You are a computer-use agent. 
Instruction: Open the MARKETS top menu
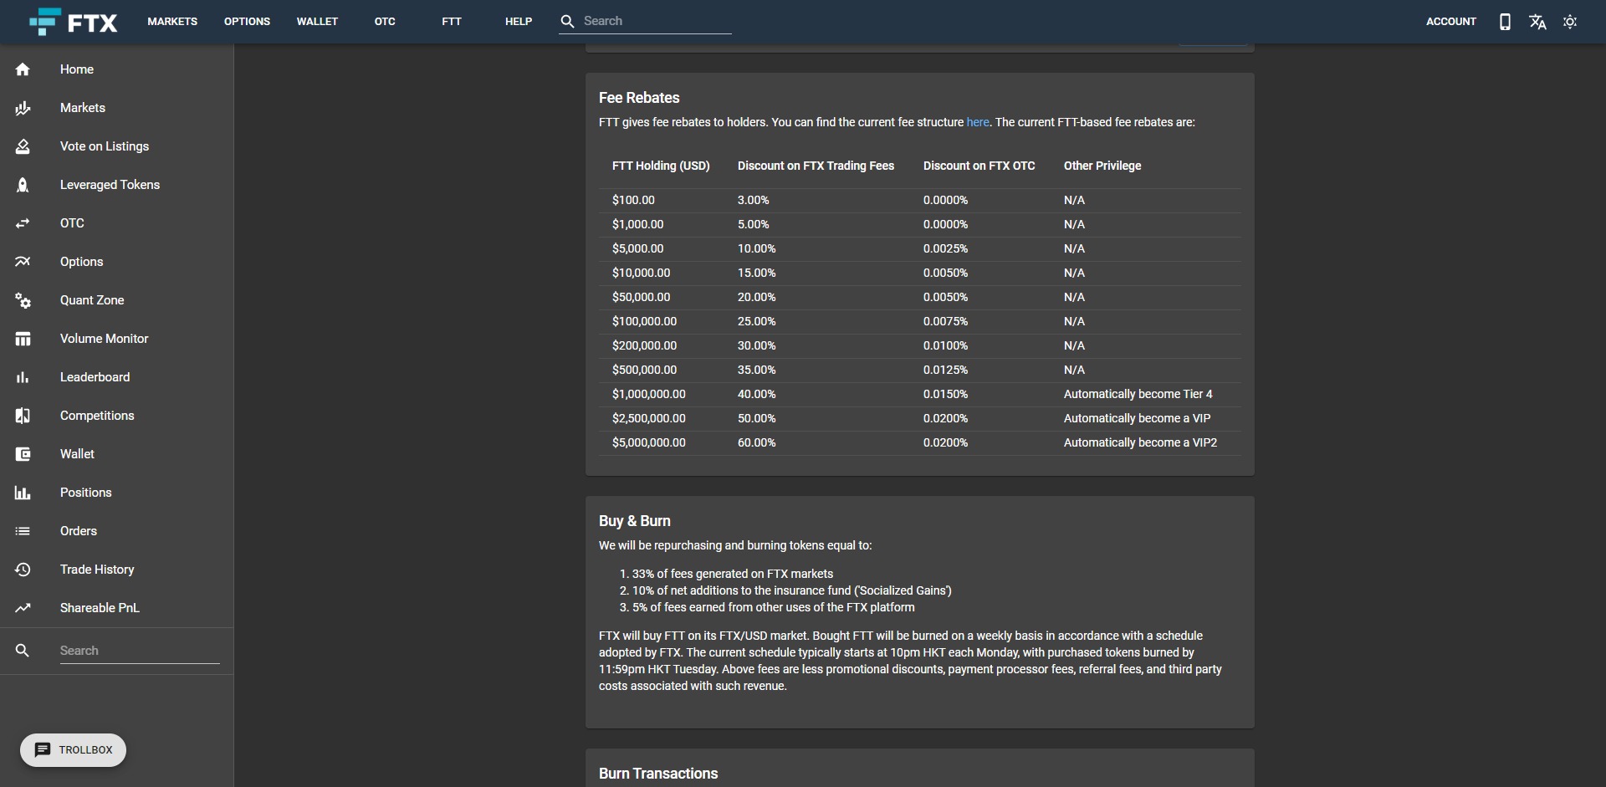[x=172, y=22]
